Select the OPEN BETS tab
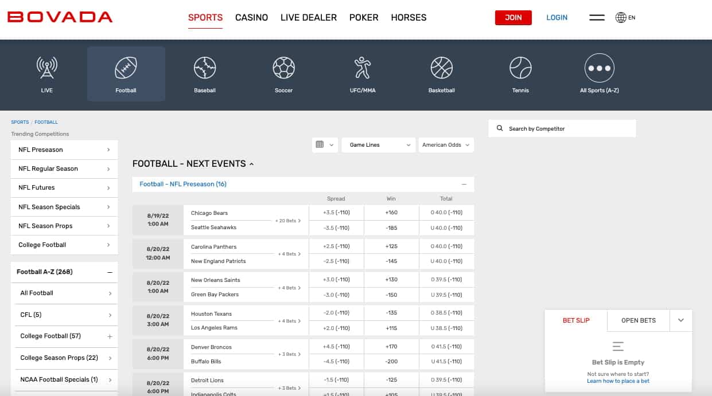712x396 pixels. coord(639,320)
